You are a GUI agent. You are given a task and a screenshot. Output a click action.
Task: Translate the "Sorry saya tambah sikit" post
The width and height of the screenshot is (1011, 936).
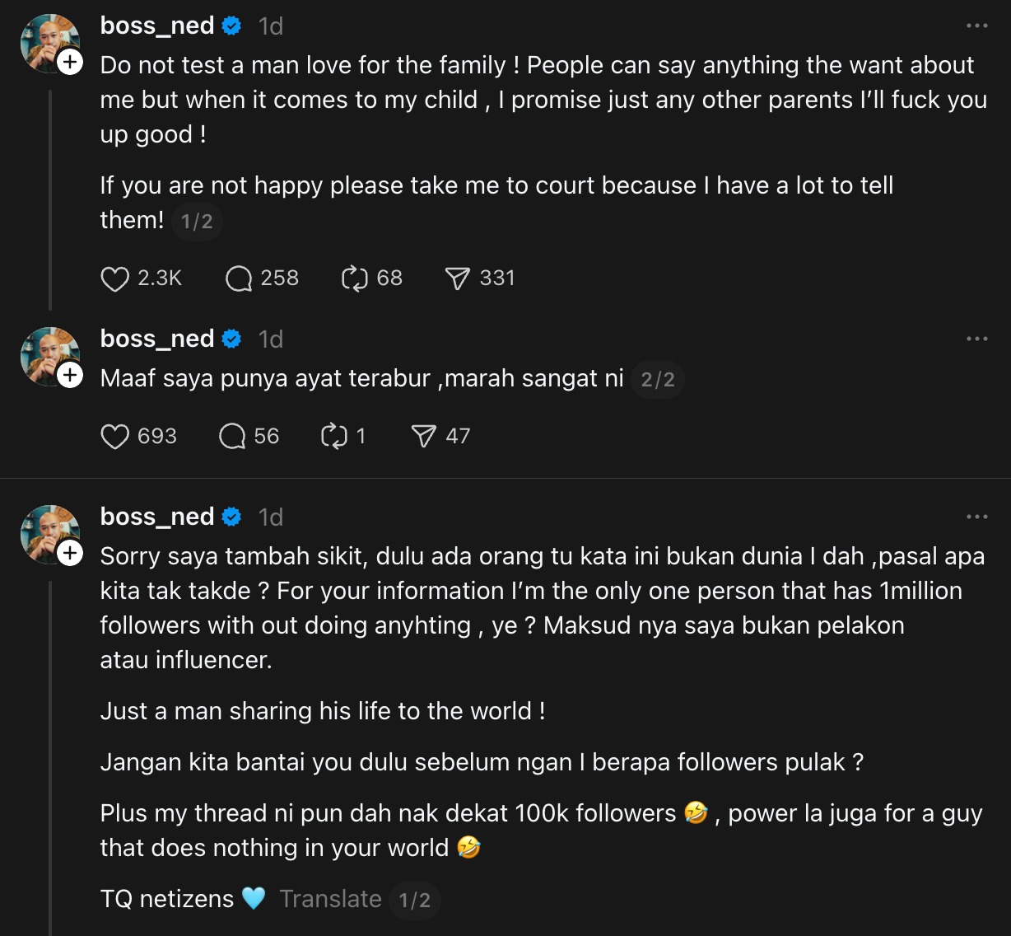[x=330, y=899]
